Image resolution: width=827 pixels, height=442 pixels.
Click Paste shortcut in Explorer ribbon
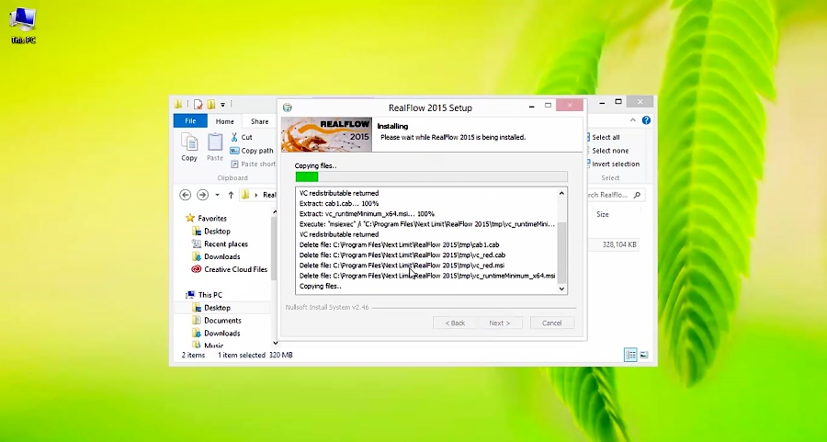point(253,164)
